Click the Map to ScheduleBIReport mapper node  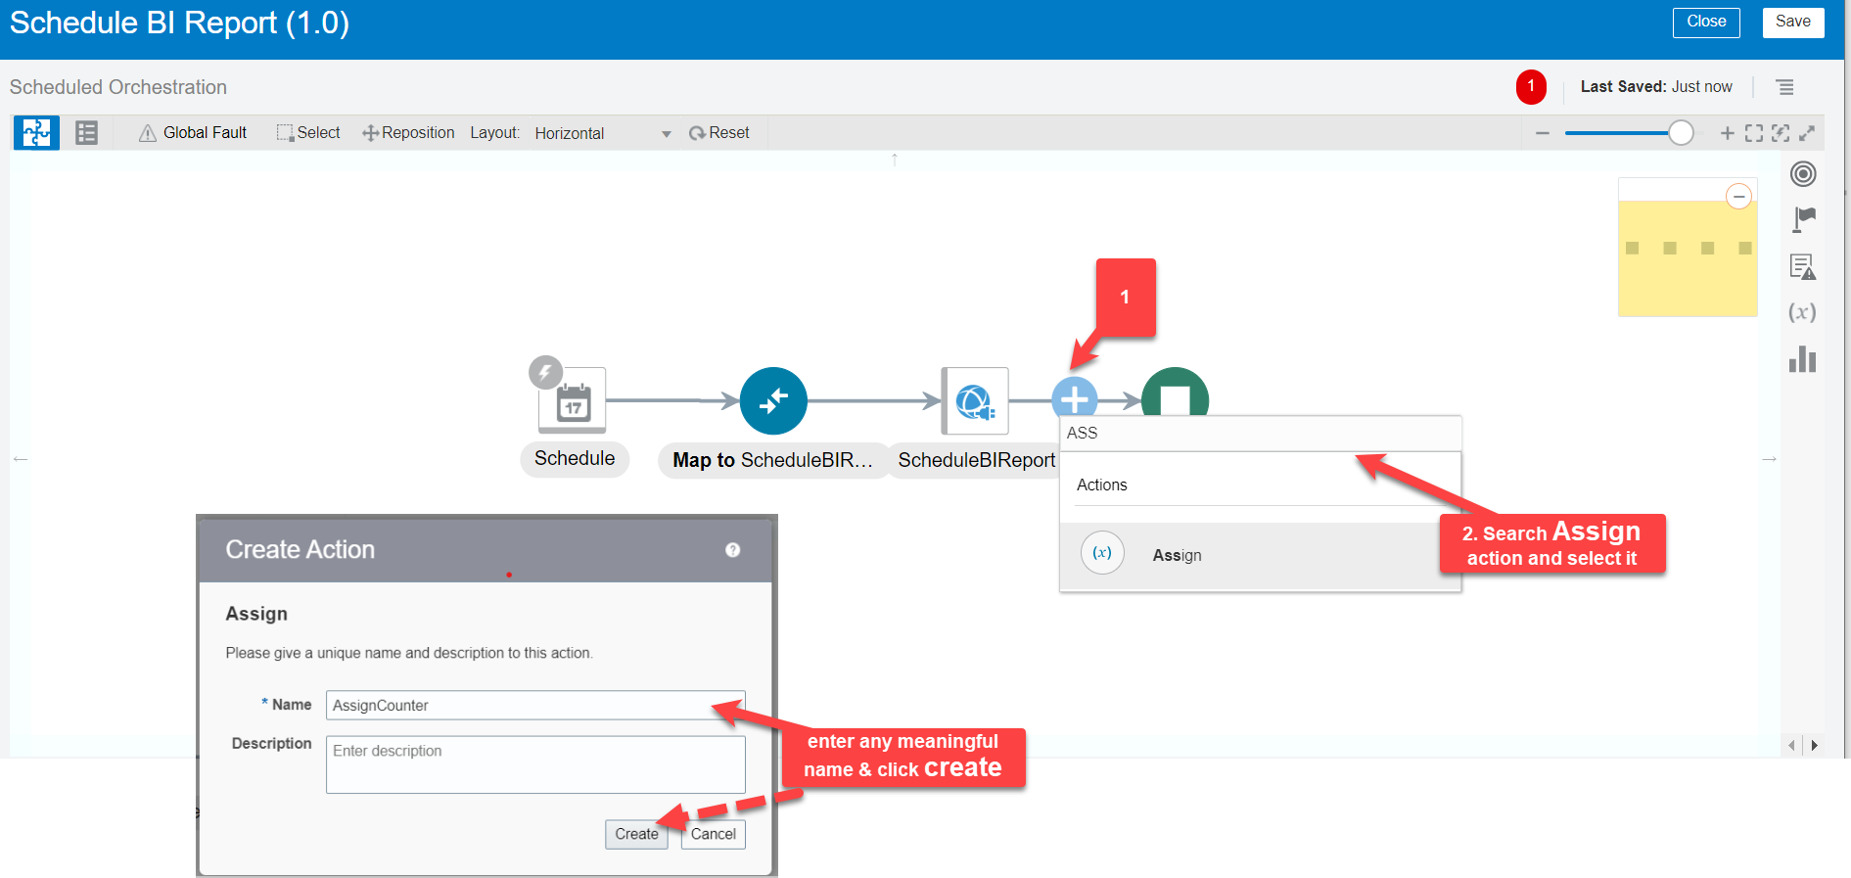click(x=773, y=401)
